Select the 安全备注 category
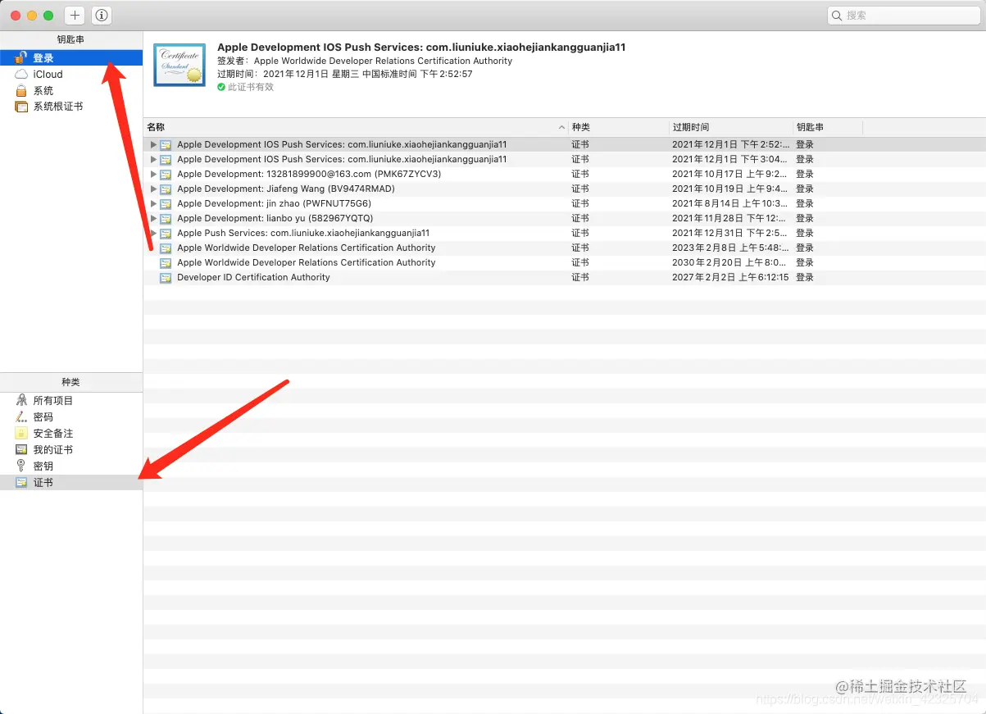 click(71, 433)
